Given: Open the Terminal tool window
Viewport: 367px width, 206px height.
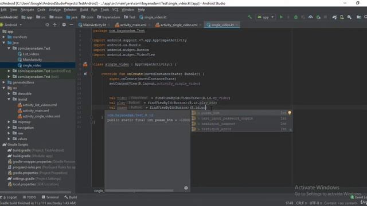Looking at the screenshot, I should (x=50, y=197).
